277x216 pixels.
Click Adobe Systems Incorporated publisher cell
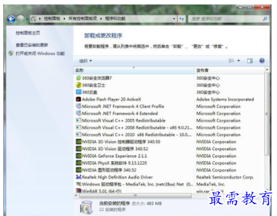[225, 99]
